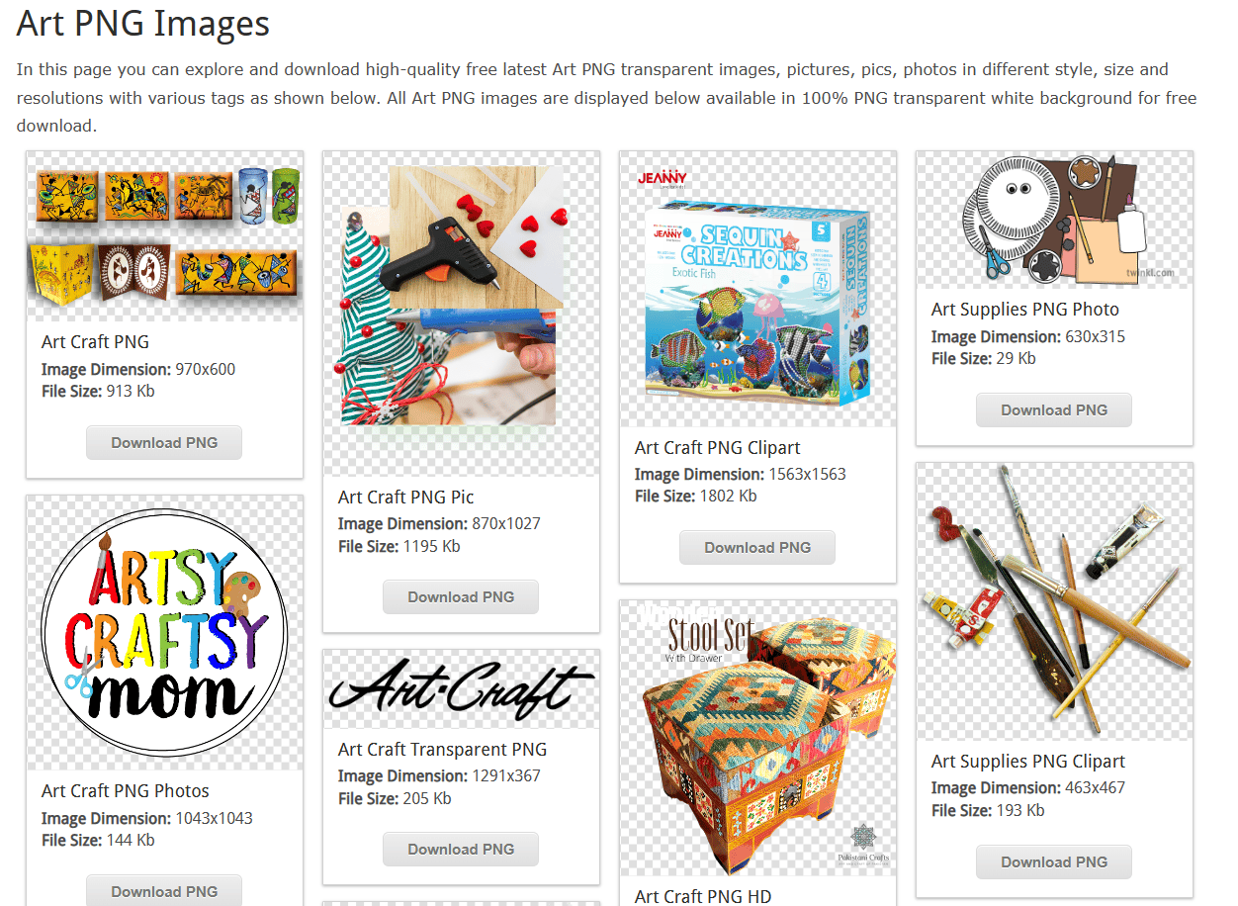Screen dimensions: 1238x906
Task: Open the Art Craft PNG Photos title link
Action: pyautogui.click(x=126, y=791)
